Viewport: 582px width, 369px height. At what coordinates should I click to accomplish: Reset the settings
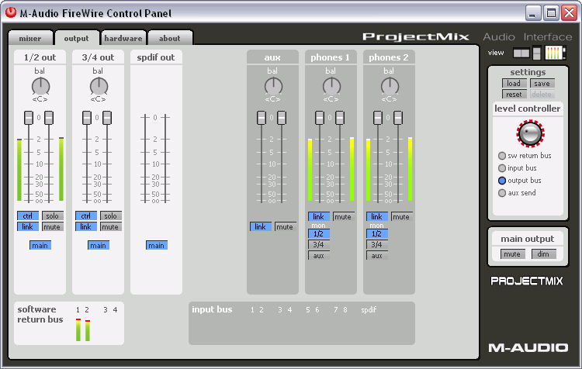[514, 95]
